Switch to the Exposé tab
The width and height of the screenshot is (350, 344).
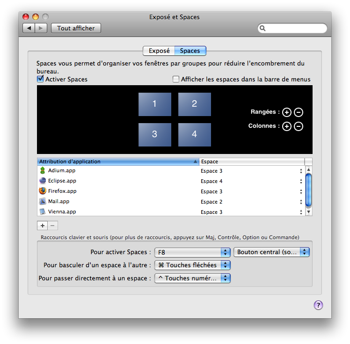point(159,51)
